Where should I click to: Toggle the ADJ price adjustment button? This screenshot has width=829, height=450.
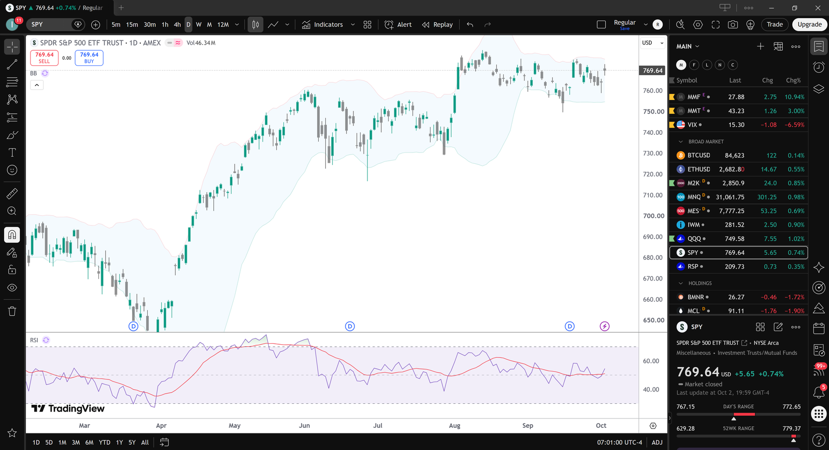(x=657, y=442)
